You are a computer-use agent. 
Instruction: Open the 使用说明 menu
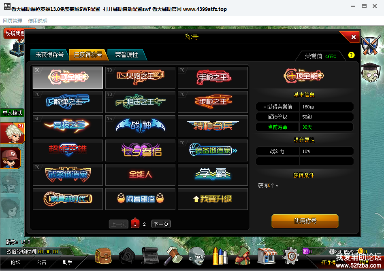pyautogui.click(x=38, y=21)
